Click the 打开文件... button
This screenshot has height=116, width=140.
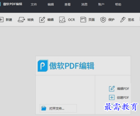(58, 108)
